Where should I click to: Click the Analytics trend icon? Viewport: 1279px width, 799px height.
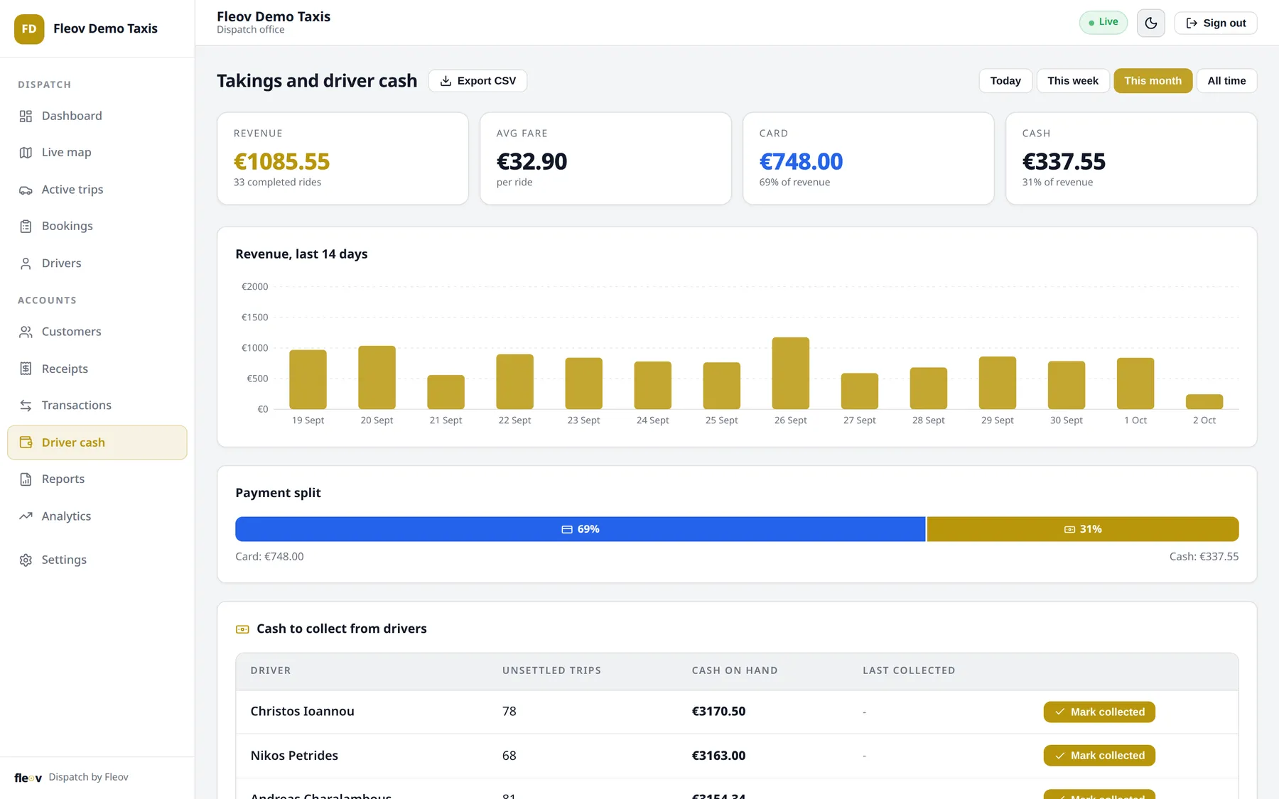pyautogui.click(x=26, y=516)
